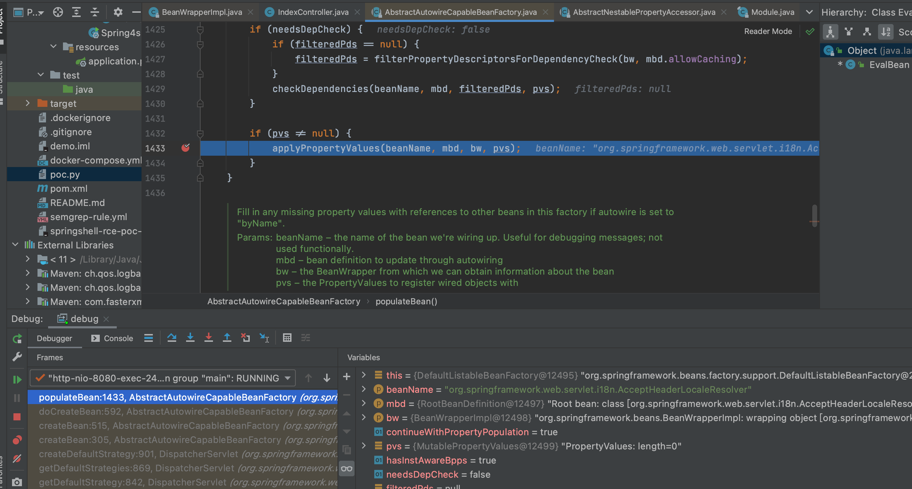
Task: Expand the beanName variable
Action: (x=364, y=389)
